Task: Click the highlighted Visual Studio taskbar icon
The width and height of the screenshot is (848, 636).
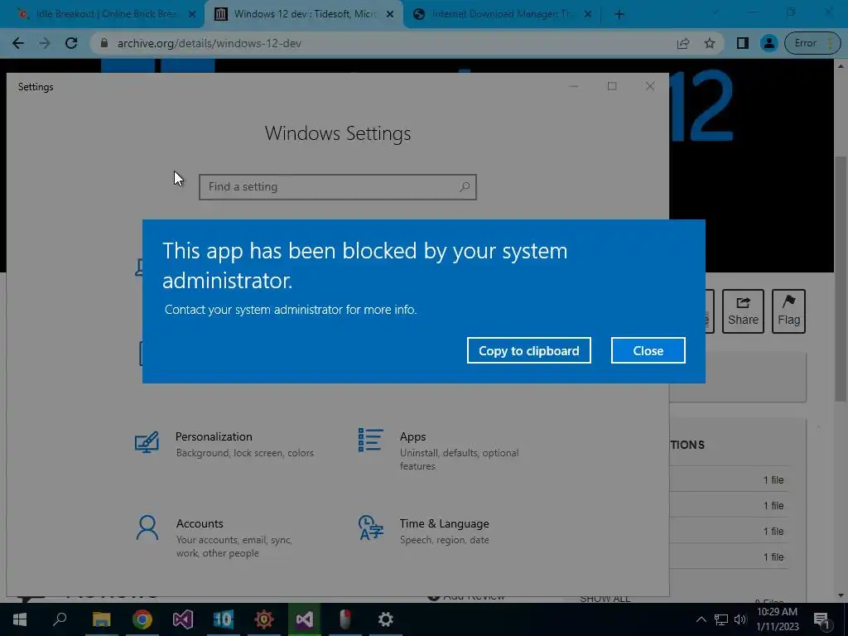Action: coord(305,619)
